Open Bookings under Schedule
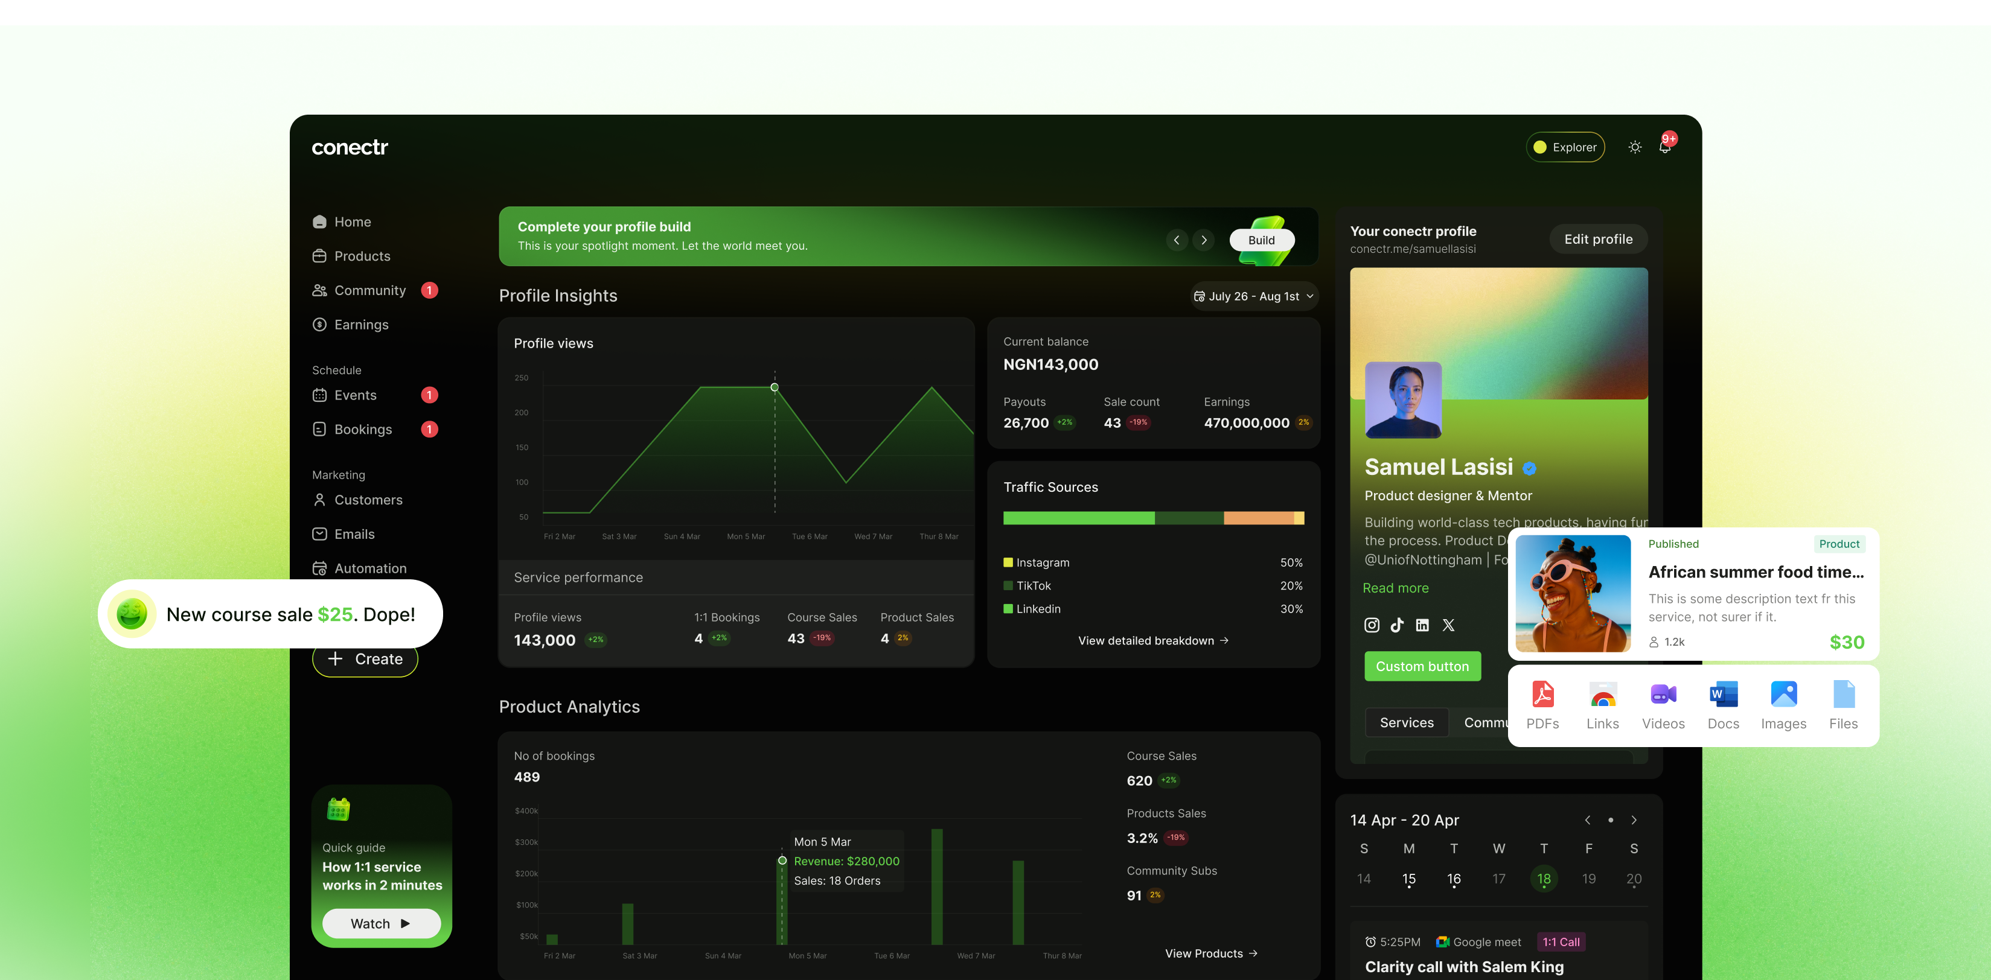Image resolution: width=1991 pixels, height=980 pixels. click(x=353, y=429)
